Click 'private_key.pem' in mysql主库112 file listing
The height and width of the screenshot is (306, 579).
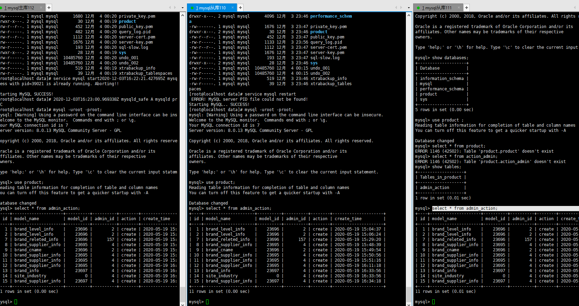point(137,16)
